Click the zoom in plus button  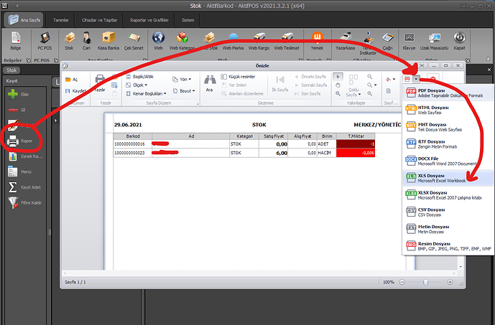click(450, 282)
